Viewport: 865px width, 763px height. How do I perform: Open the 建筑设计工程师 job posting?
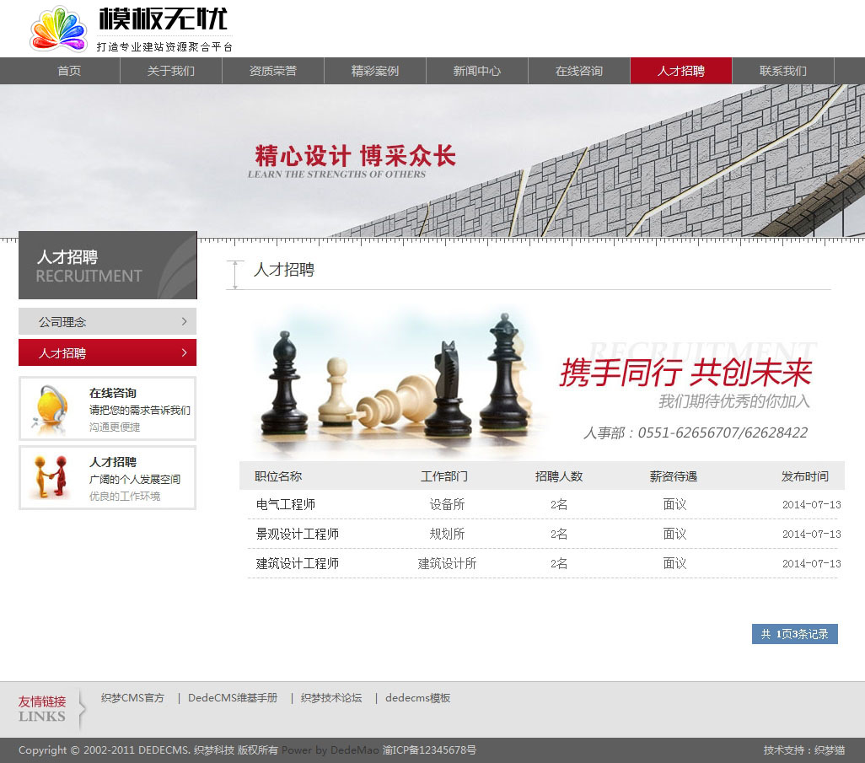pos(298,563)
